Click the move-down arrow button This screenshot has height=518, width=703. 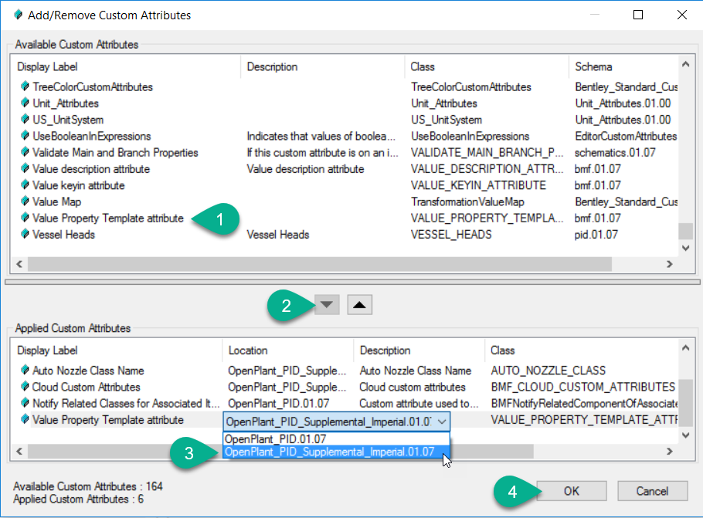(328, 304)
